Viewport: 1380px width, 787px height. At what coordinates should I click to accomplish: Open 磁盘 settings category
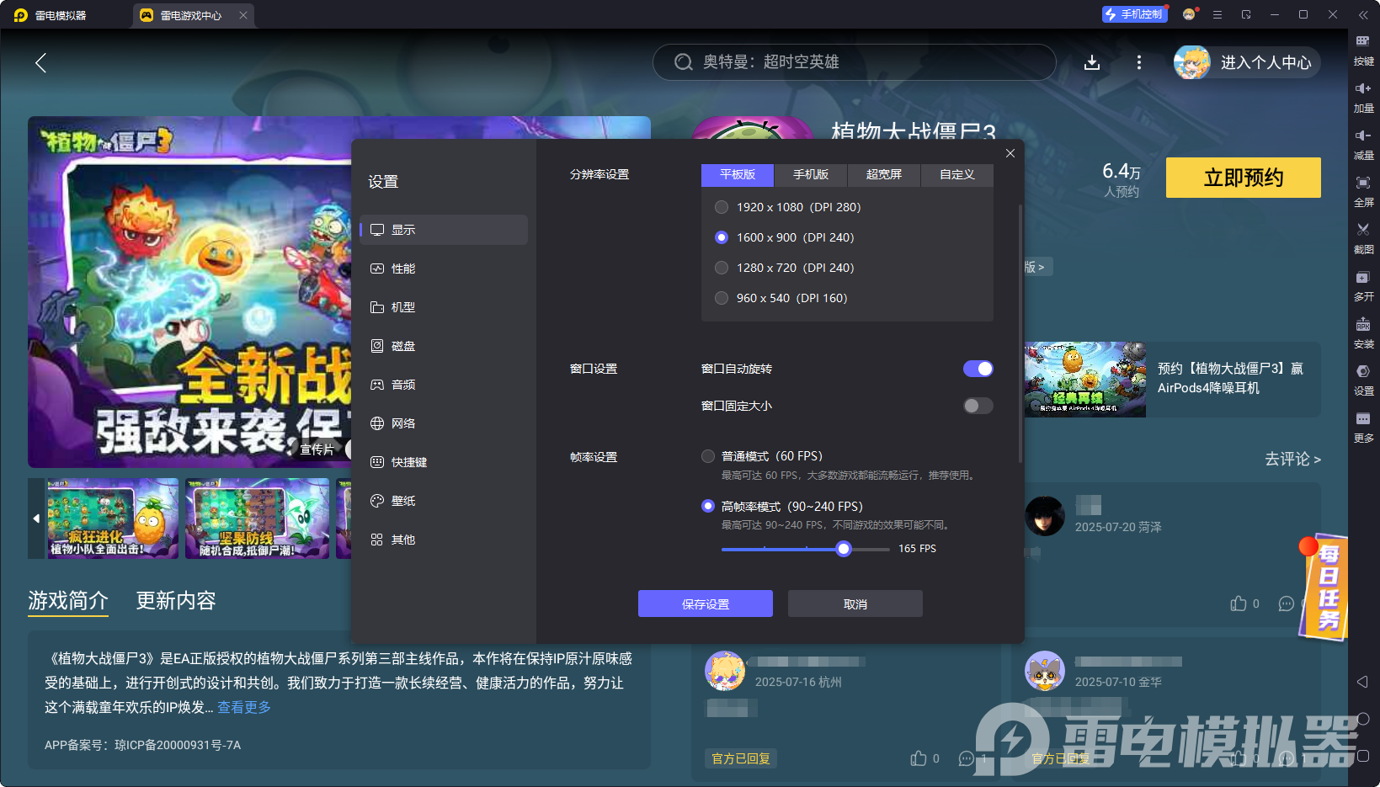click(x=444, y=346)
